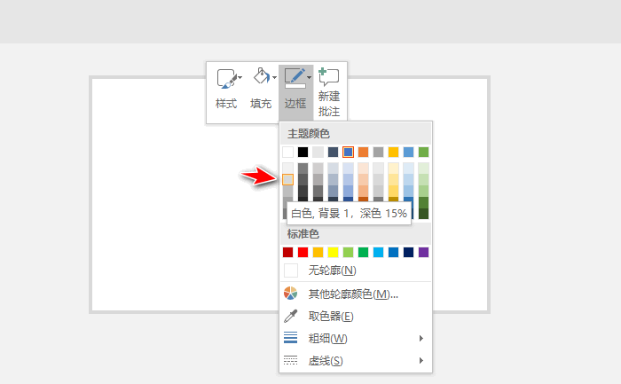
Task: Pick lightest green tint in theme shades
Action: pyautogui.click(x=423, y=168)
